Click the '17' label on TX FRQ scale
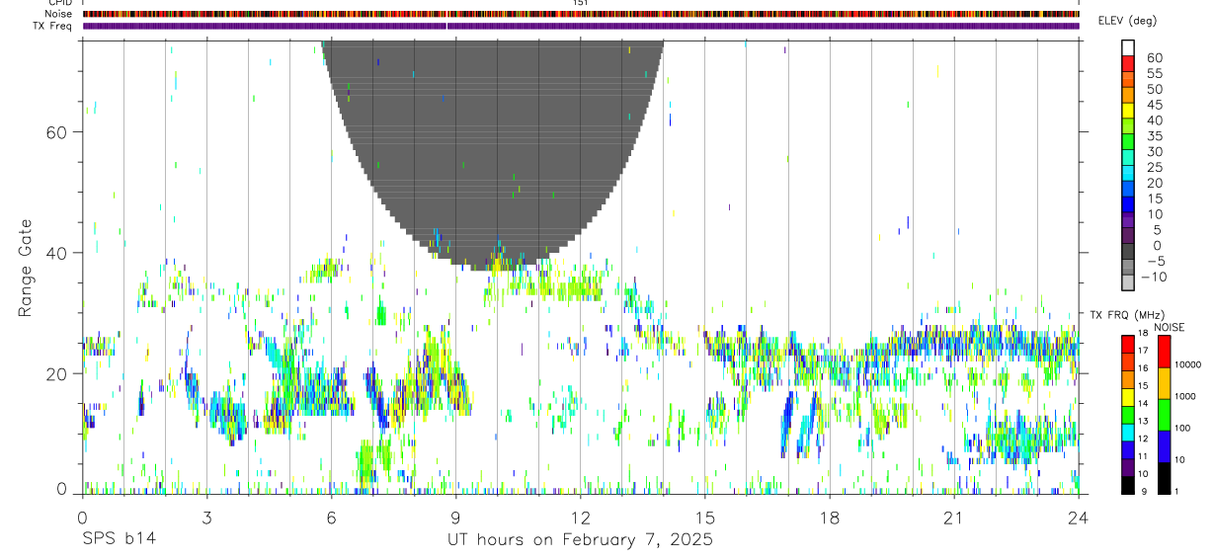 point(1143,351)
